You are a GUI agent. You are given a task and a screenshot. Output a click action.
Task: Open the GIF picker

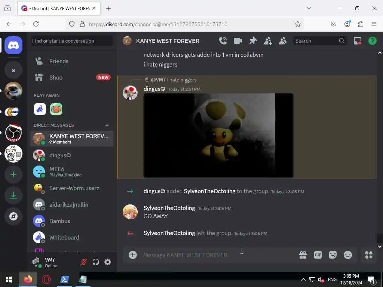(x=318, y=255)
